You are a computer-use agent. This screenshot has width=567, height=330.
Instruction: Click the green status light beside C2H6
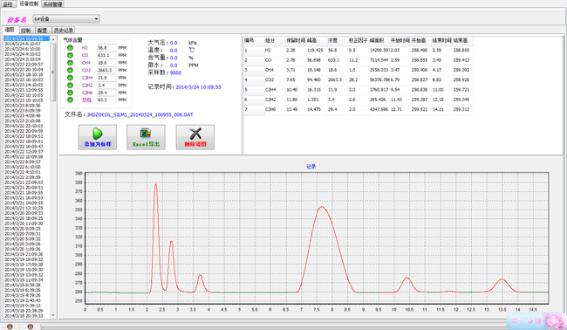70,93
